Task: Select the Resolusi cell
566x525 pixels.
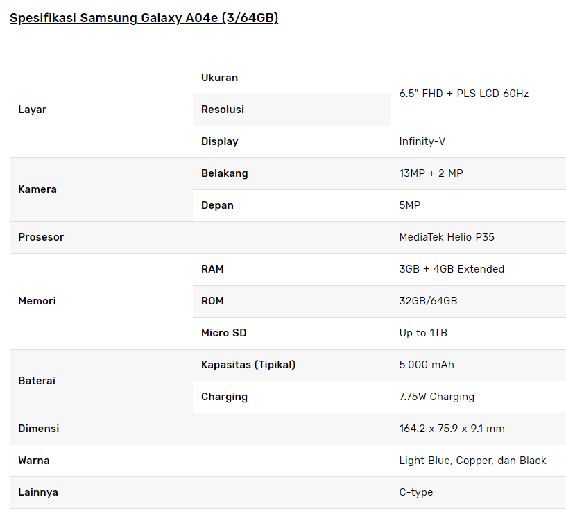Action: point(223,110)
